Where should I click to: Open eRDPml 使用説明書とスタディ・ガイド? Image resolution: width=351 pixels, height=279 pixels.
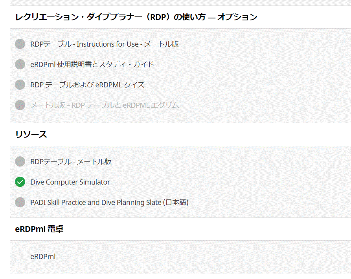pyautogui.click(x=92, y=65)
